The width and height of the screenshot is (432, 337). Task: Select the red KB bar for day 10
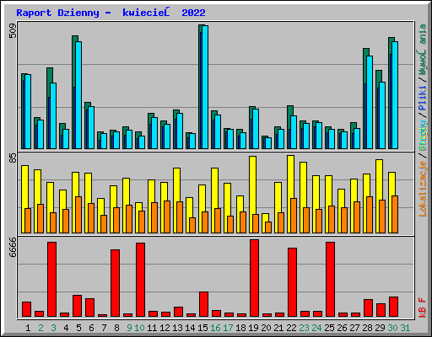pyautogui.click(x=140, y=280)
